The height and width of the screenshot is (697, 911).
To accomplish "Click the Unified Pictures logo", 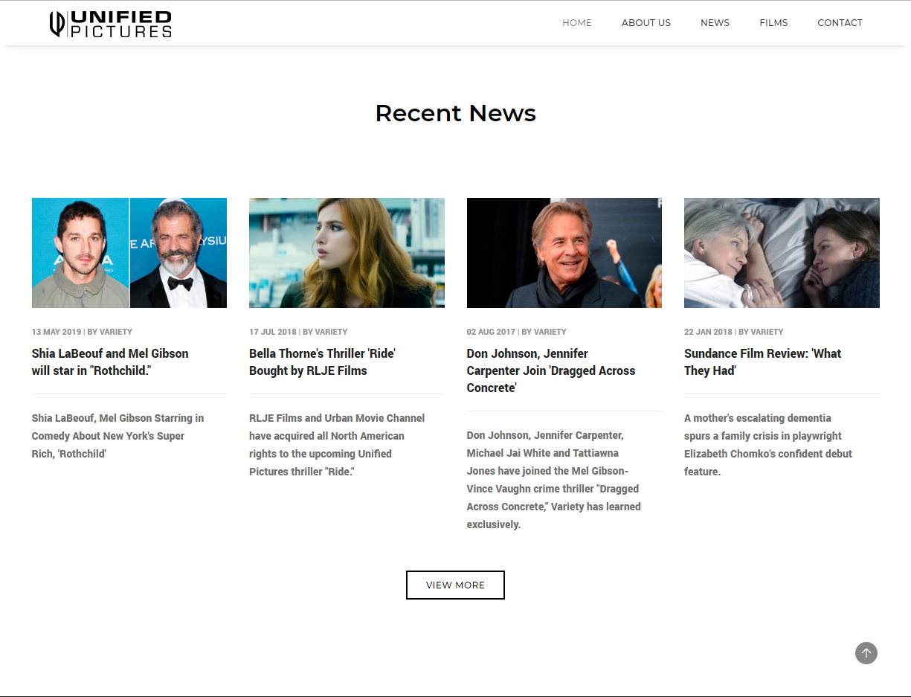I will [110, 24].
